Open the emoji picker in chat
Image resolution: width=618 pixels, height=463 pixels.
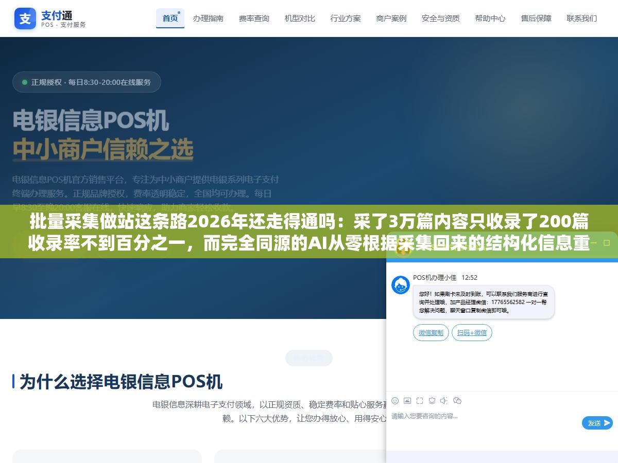point(395,401)
